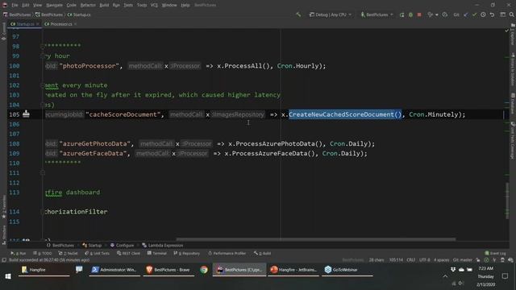This screenshot has height=290, width=516.
Task: Switch to BestPictures - Brave taskbar window
Action: click(169, 270)
